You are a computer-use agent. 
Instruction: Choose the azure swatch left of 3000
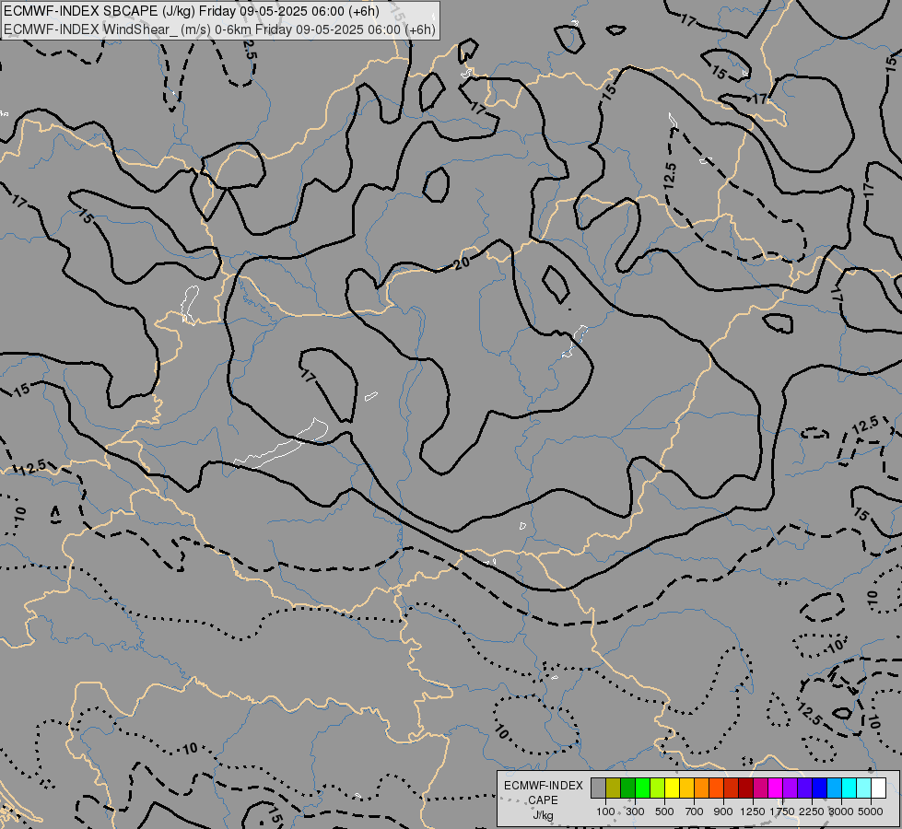(834, 788)
